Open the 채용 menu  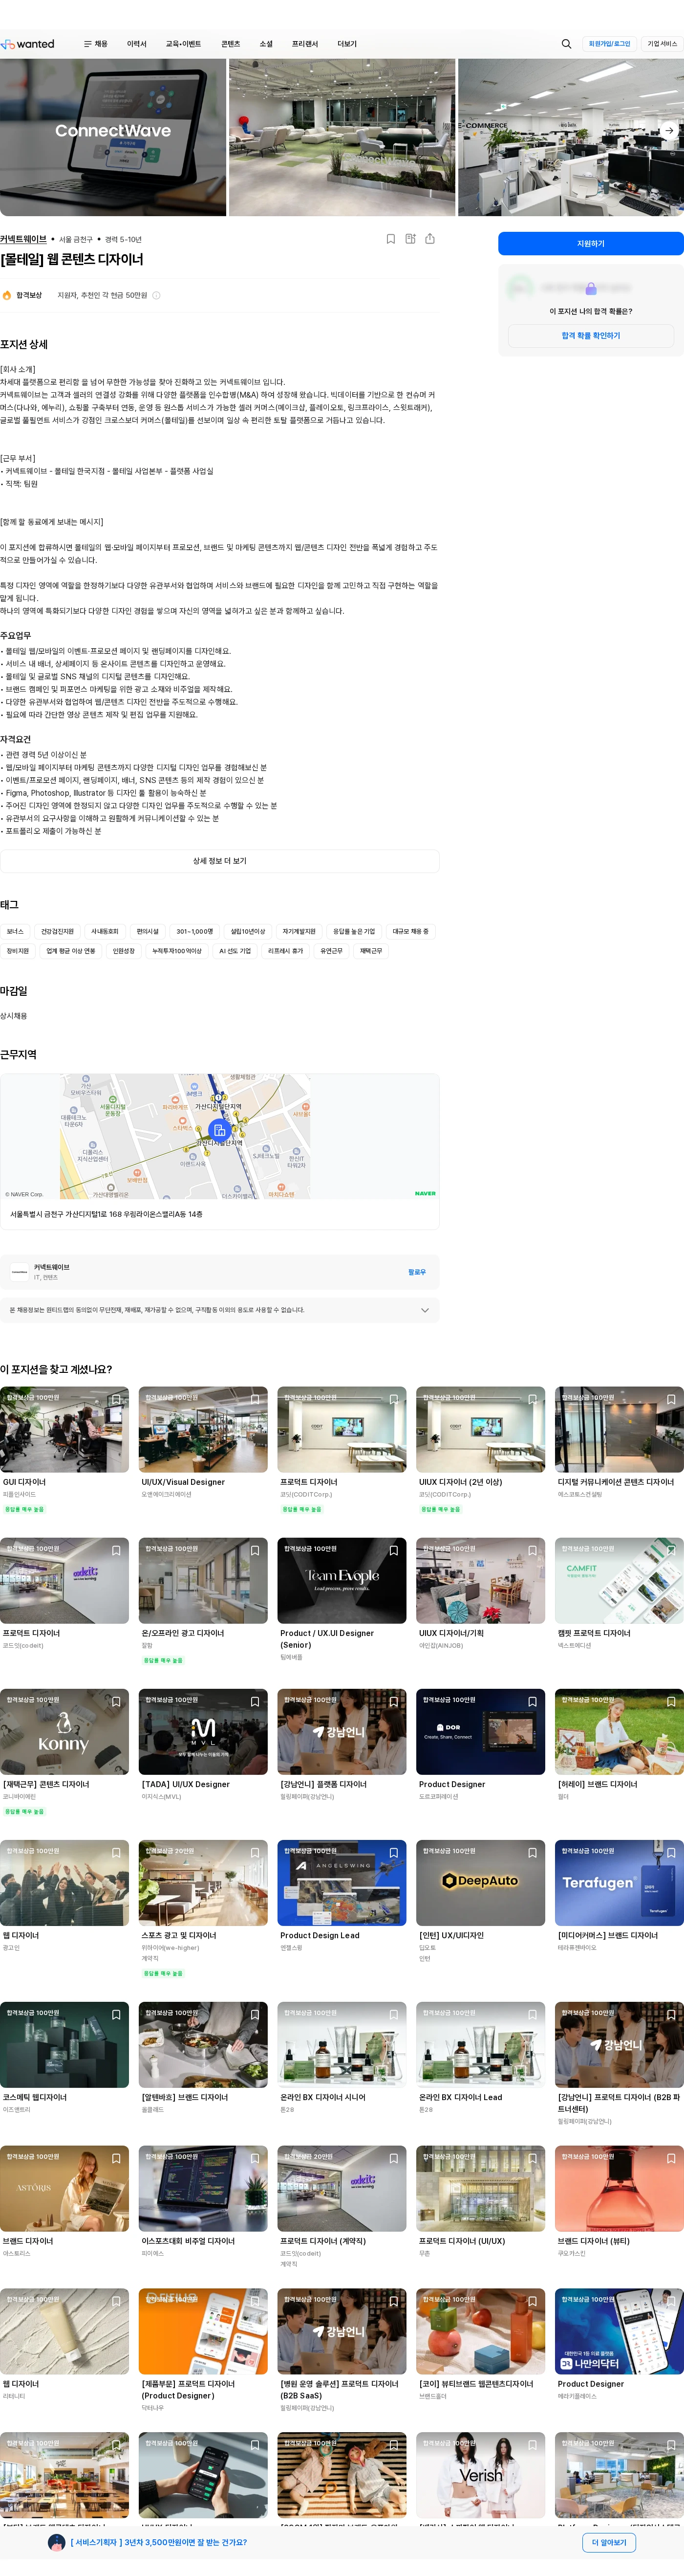(x=96, y=44)
